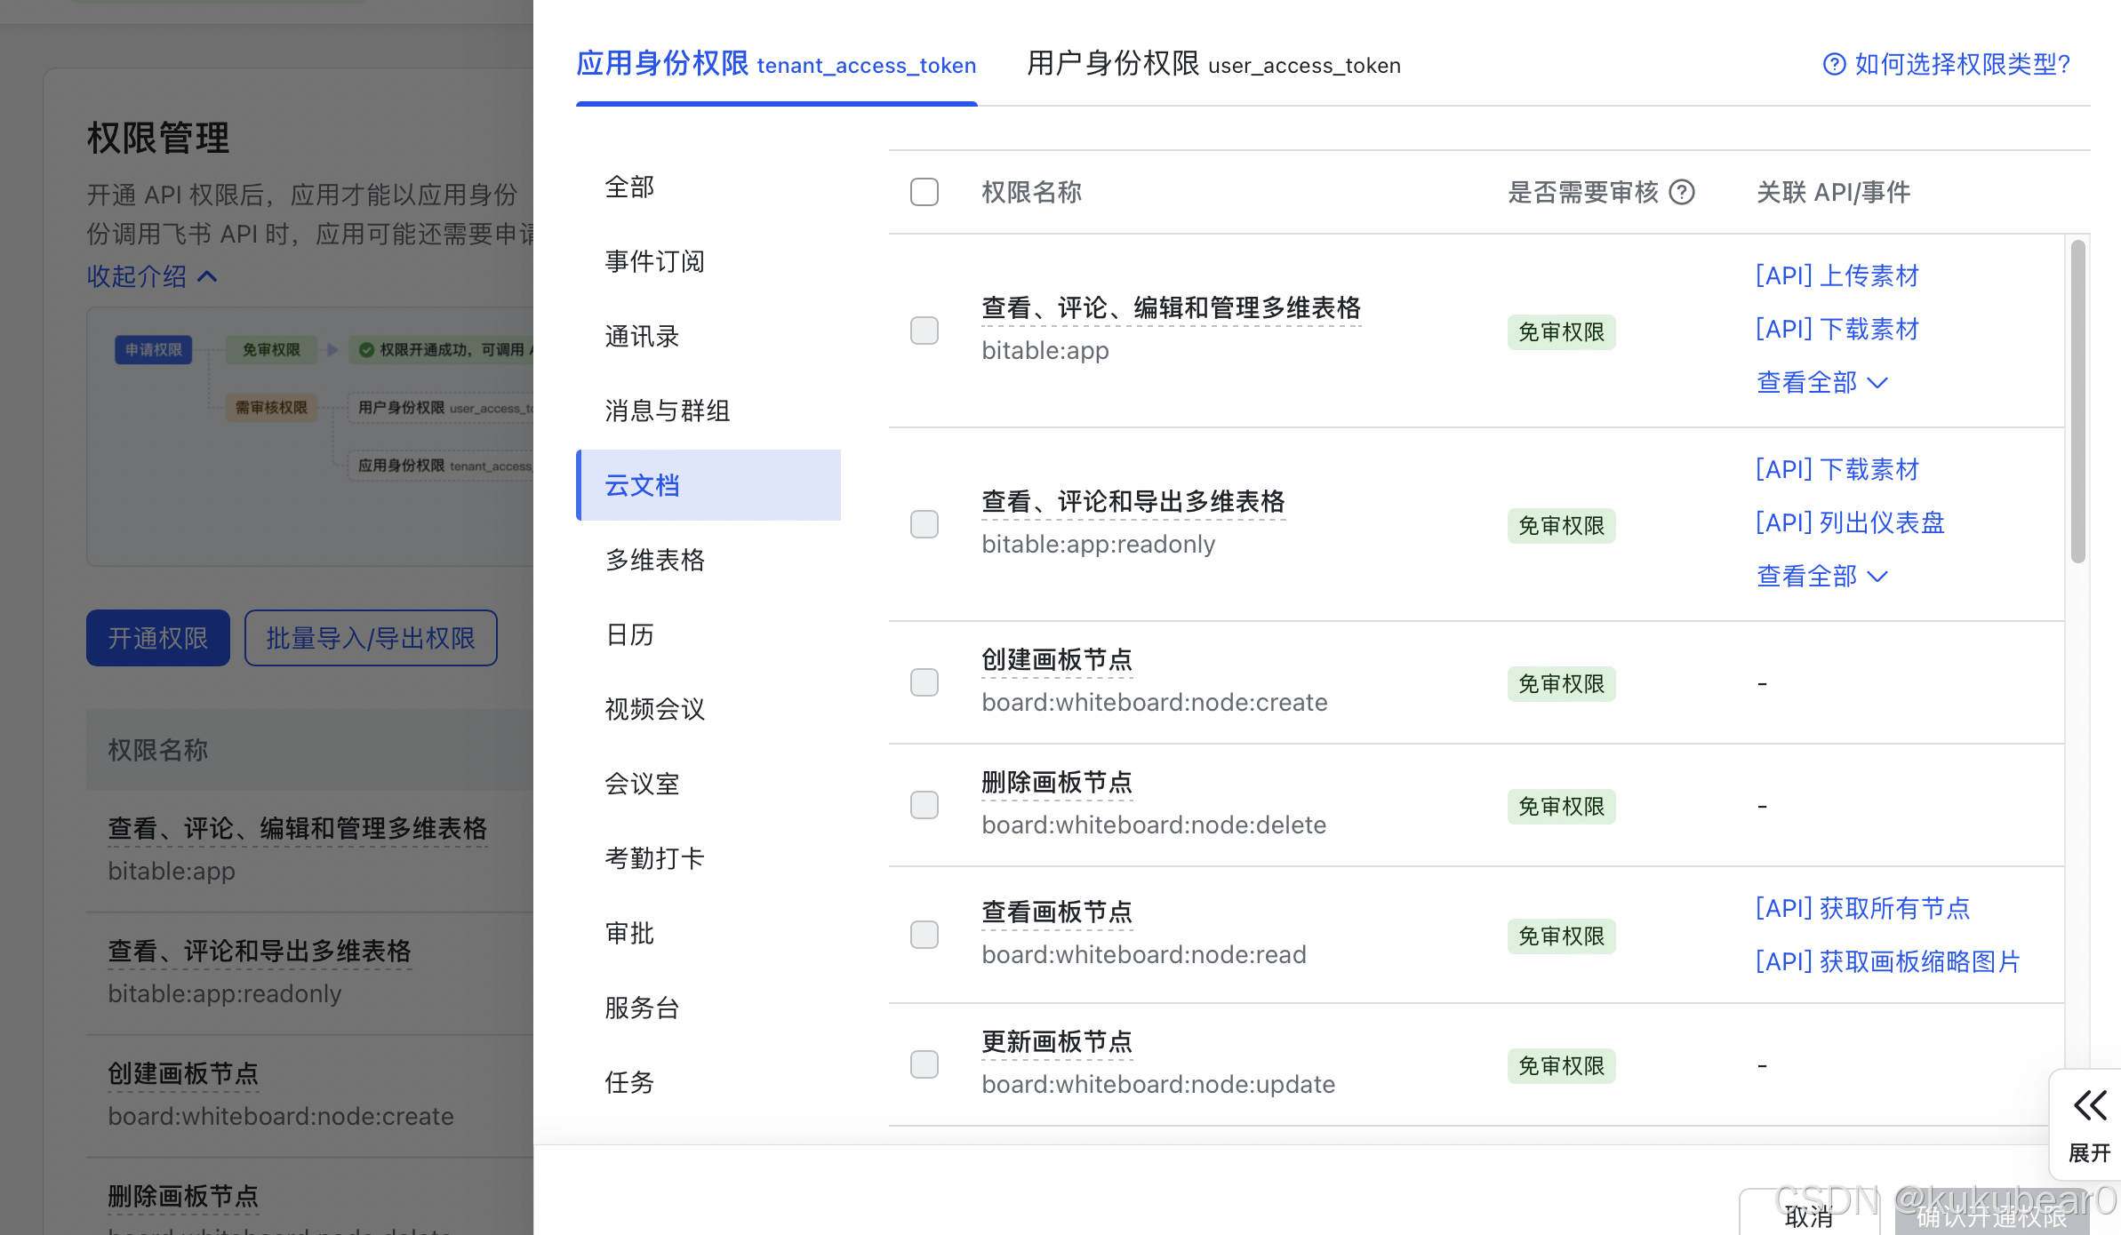The width and height of the screenshot is (2121, 1235).
Task: Collapse intro via 收起介绍 chevron
Action: coord(207,276)
